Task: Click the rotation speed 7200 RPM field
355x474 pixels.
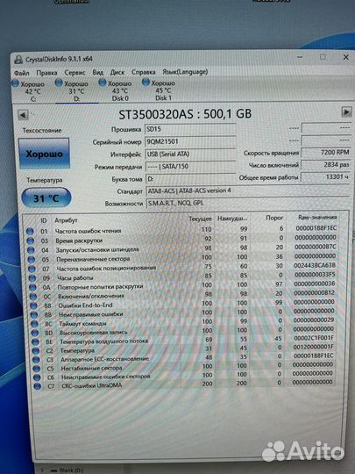Action: point(326,153)
